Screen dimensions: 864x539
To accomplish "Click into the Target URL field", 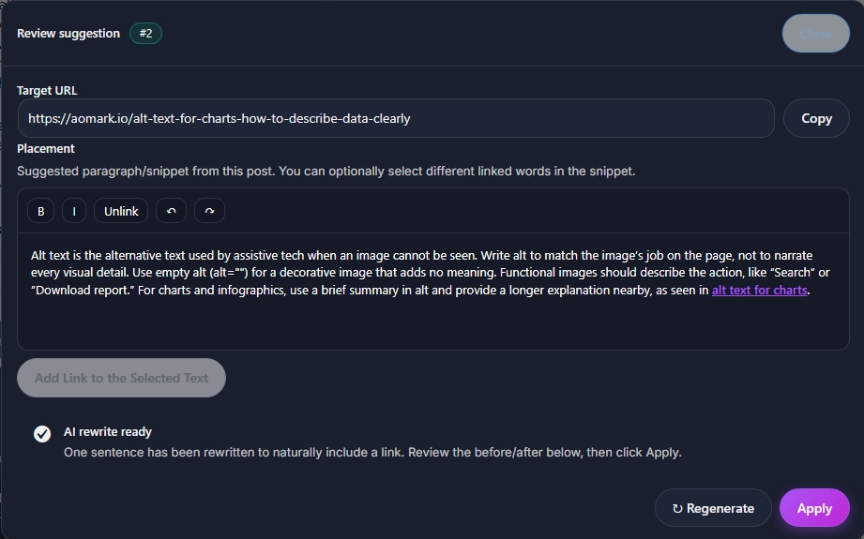I will point(396,118).
